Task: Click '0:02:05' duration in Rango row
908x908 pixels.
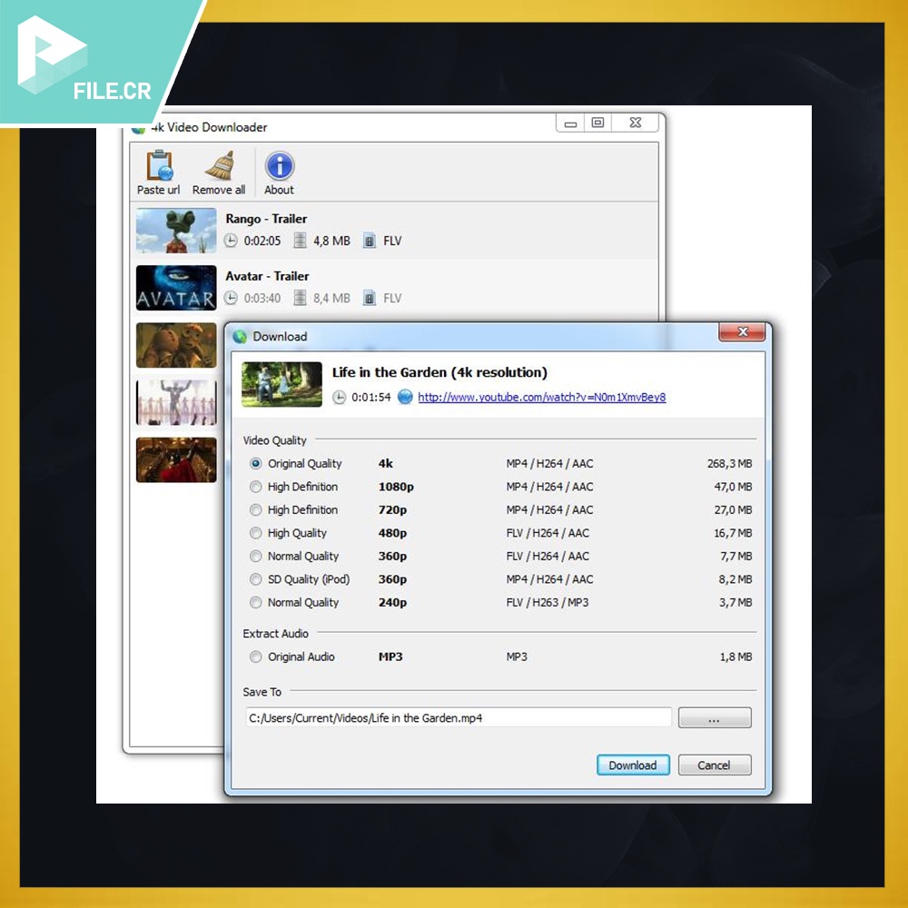Action: pyautogui.click(x=262, y=241)
